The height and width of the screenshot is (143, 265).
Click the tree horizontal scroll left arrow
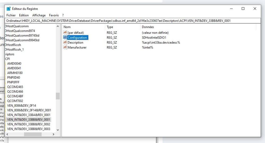[x=7, y=134]
